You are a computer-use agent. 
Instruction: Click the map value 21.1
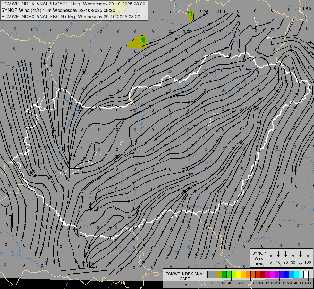221,12
